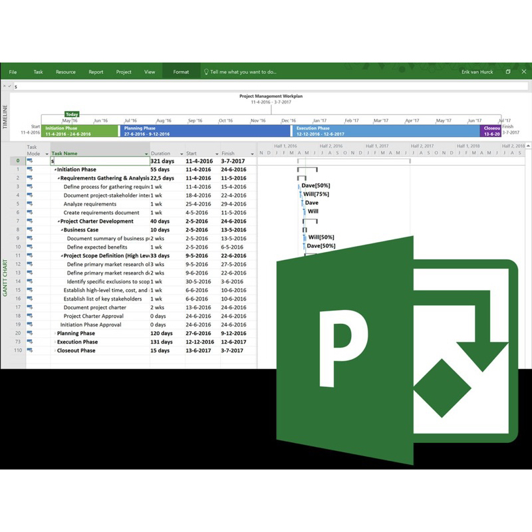Click the Erik van Hurck account name
The image size is (532, 532).
click(477, 72)
